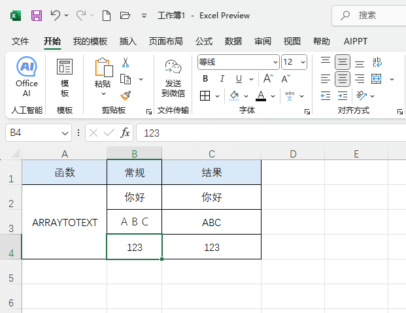Click the Redo arrow icon
The image size is (406, 313).
click(81, 15)
